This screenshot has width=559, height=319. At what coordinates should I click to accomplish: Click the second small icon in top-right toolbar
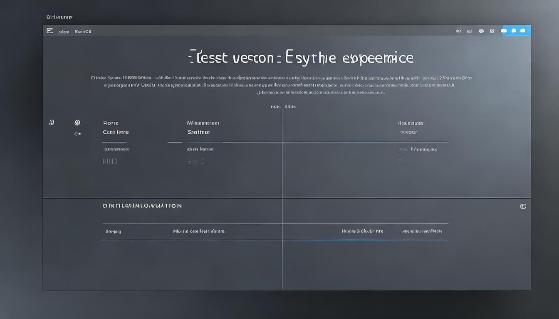(470, 31)
